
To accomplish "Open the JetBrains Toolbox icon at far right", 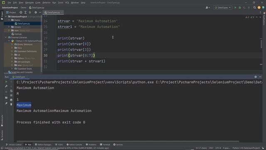I will click(x=263, y=7).
